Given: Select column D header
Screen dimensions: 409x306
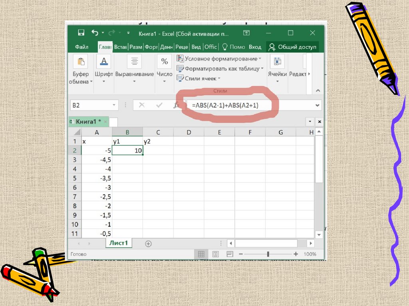Looking at the screenshot, I should tap(189, 132).
